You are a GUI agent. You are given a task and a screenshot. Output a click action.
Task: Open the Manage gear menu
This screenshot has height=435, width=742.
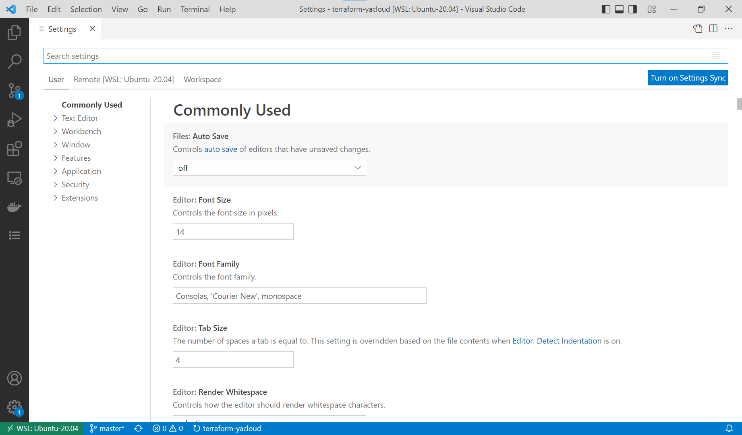(15, 407)
